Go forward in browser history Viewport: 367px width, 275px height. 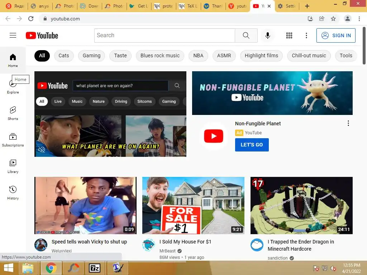[x=19, y=19]
